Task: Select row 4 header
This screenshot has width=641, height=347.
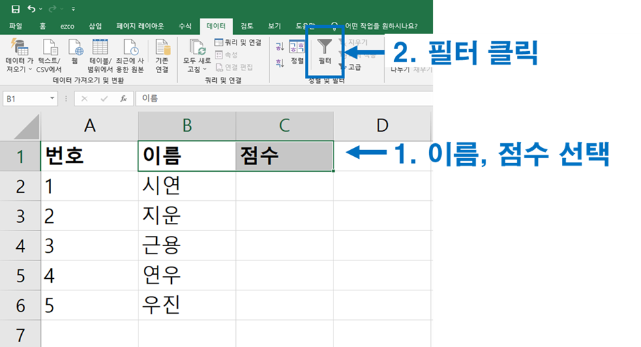Action: click(x=20, y=245)
